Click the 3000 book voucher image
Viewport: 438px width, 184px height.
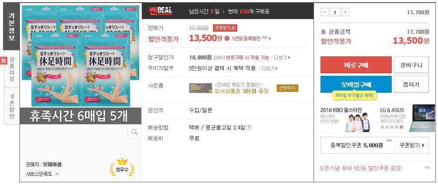coord(200,88)
